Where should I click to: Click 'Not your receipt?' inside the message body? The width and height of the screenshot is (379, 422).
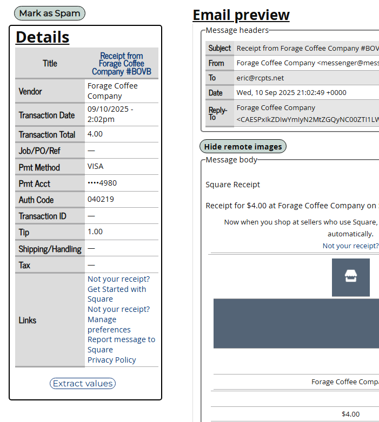click(350, 246)
